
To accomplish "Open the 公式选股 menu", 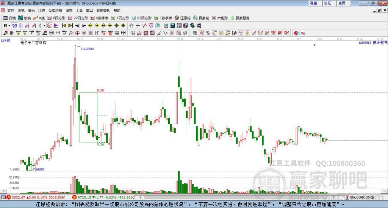I will pos(55,10).
